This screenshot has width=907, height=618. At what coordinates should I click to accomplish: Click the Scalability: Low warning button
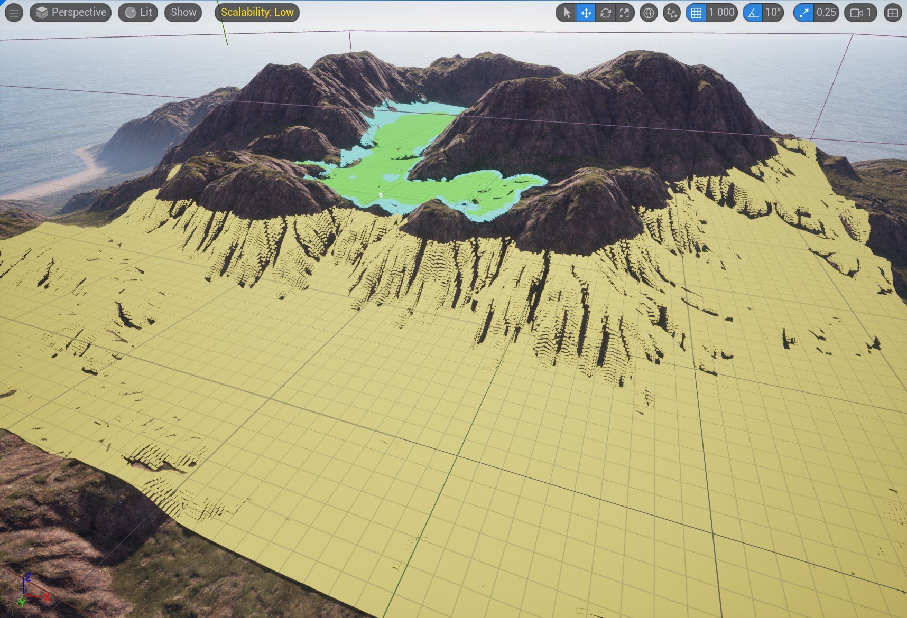pyautogui.click(x=257, y=12)
